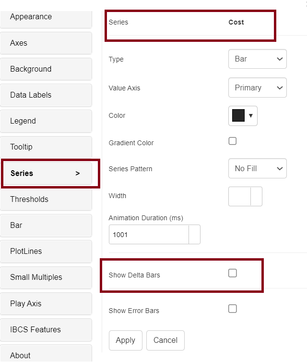Click the Apply button
This screenshot has height=364, width=307.
126,340
